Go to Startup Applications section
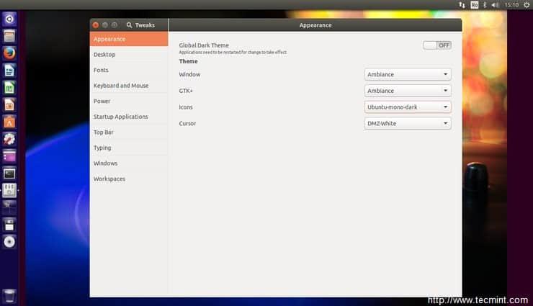 (x=120, y=117)
